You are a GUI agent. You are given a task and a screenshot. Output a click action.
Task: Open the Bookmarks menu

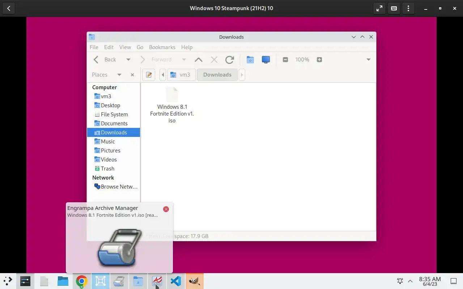pos(162,47)
